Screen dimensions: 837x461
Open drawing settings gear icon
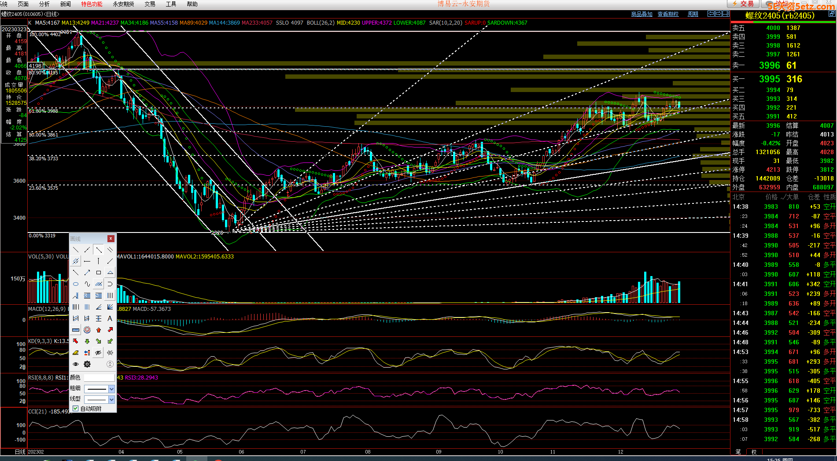pos(87,364)
